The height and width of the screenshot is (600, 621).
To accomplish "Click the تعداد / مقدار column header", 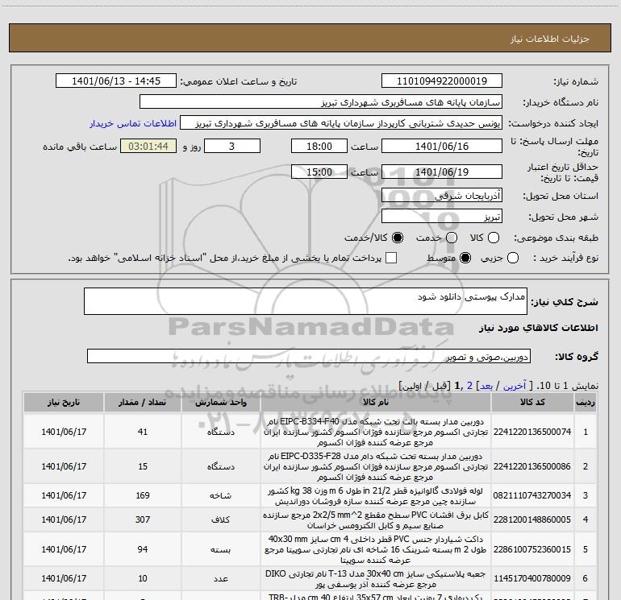I will click(x=143, y=402).
